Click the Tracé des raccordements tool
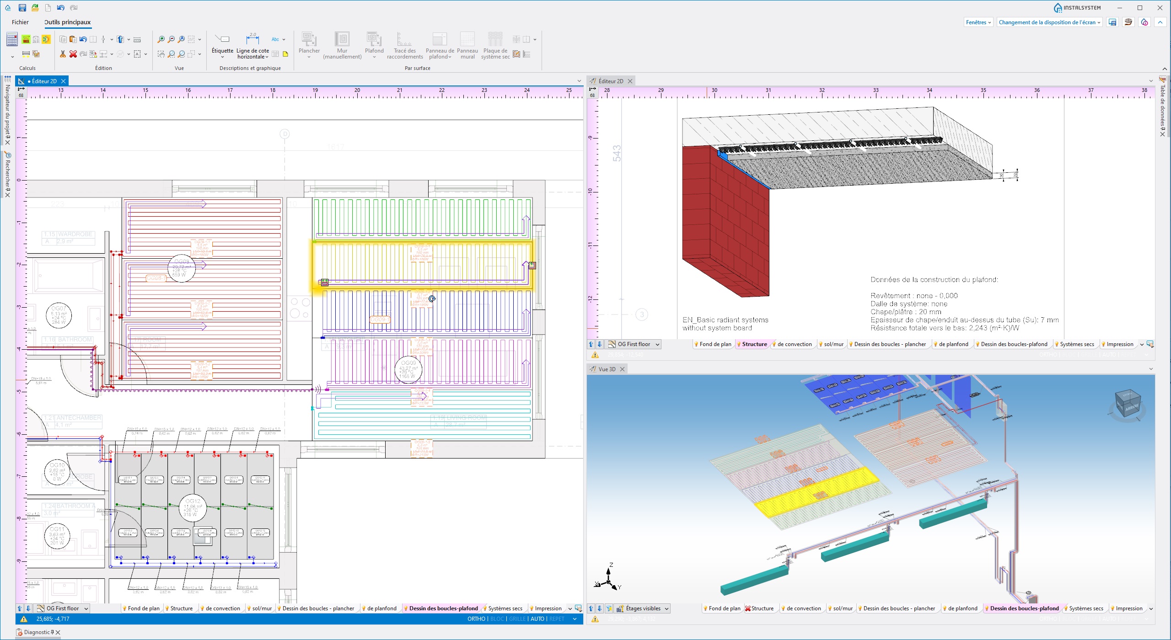Viewport: 1171px width, 640px height. [x=405, y=45]
